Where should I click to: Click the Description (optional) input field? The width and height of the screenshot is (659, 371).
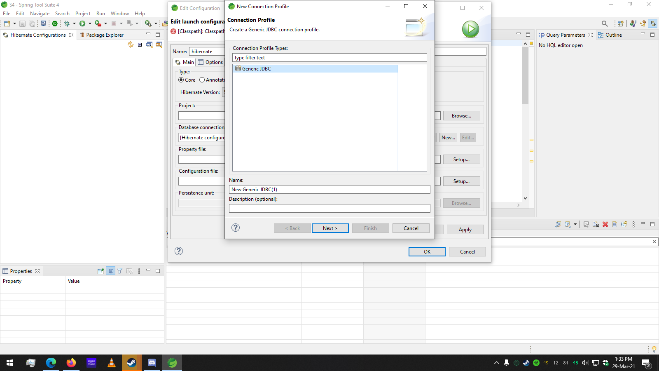[x=329, y=208]
